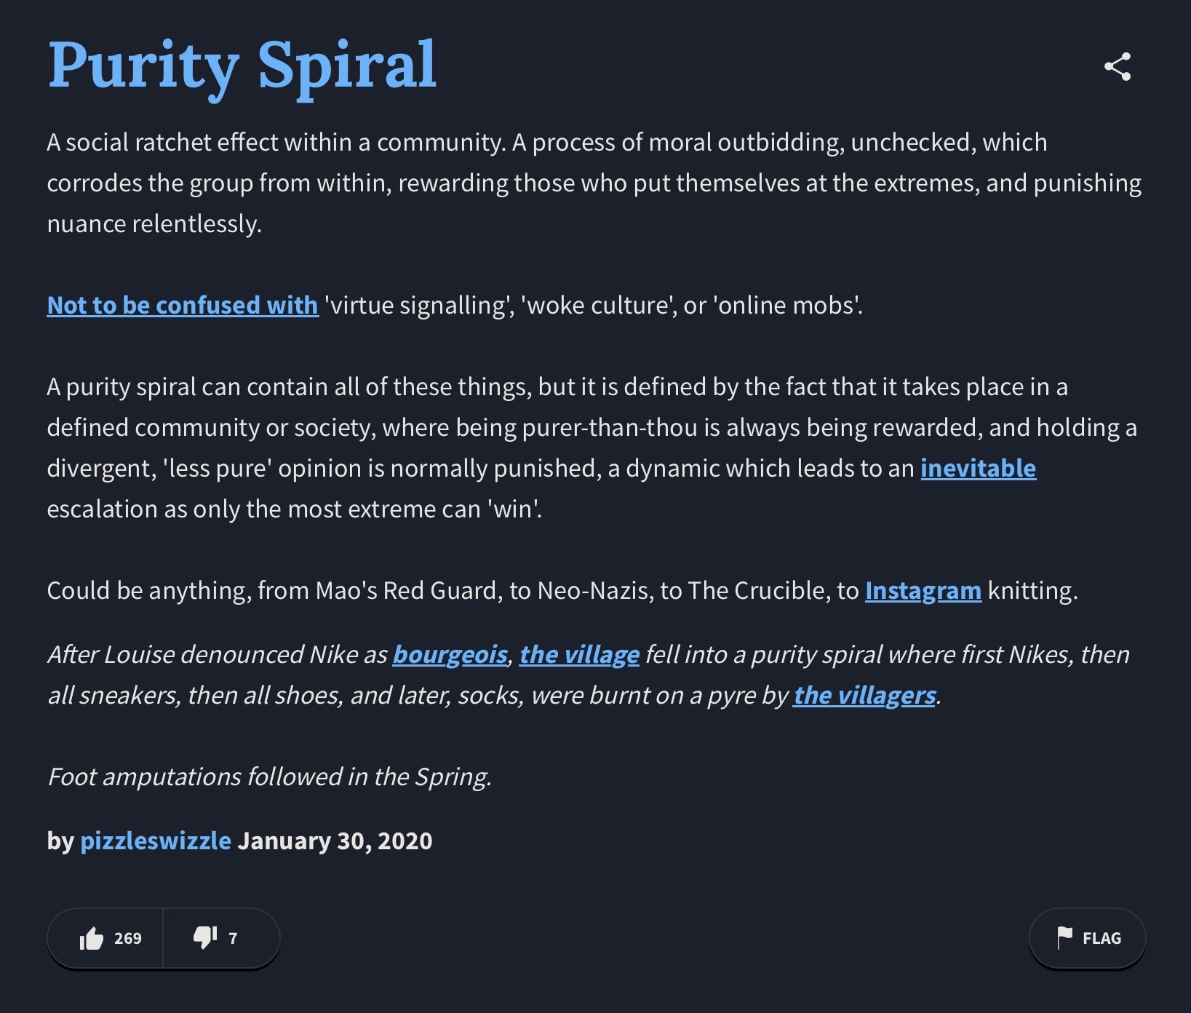Visit the 'Instagram' linked term
The width and height of the screenshot is (1191, 1013).
[923, 590]
